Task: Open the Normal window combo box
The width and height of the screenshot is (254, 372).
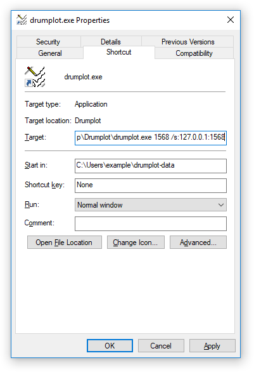Action: 151,205
